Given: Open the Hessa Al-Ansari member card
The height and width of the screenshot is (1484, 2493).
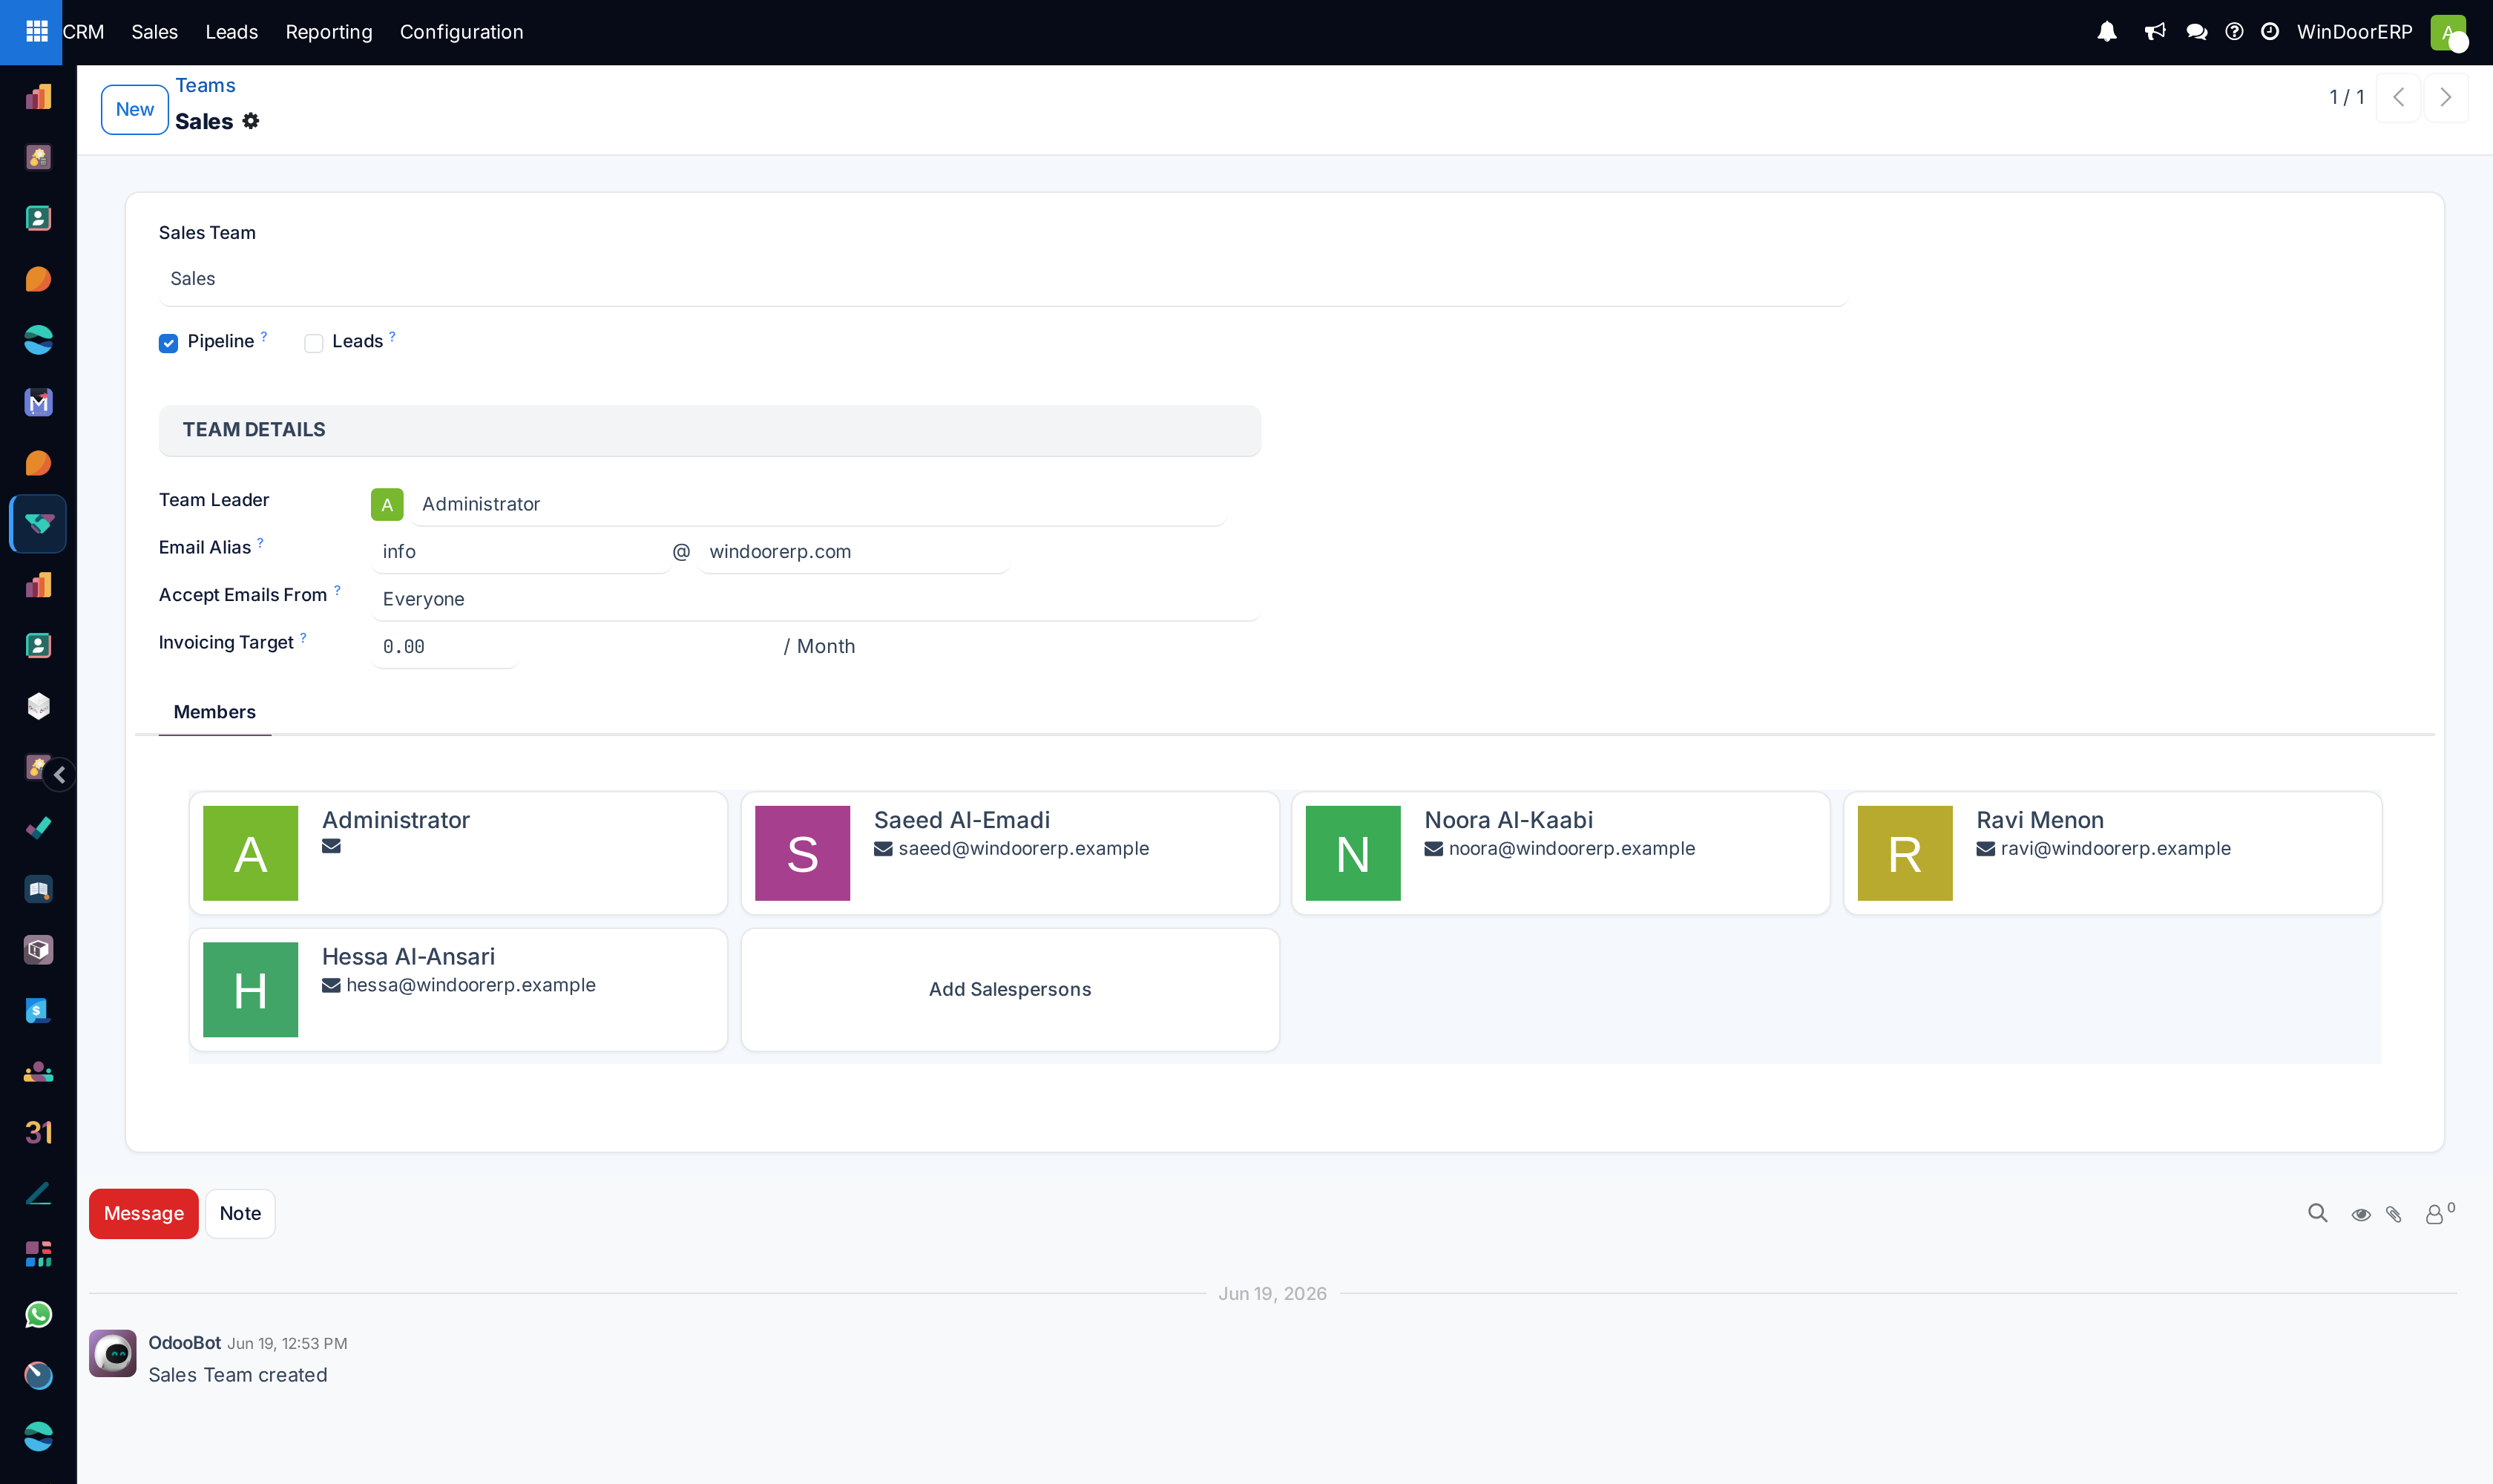Looking at the screenshot, I should tap(458, 989).
